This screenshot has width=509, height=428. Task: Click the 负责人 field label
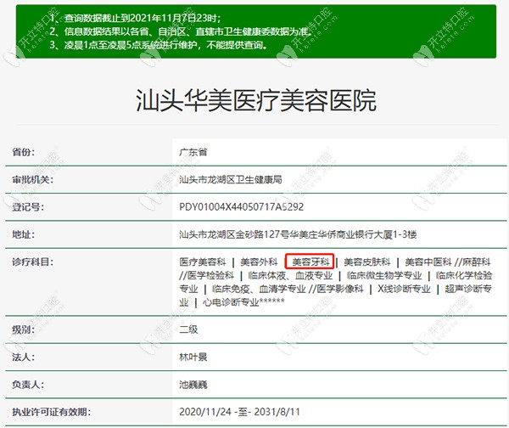pyautogui.click(x=28, y=385)
